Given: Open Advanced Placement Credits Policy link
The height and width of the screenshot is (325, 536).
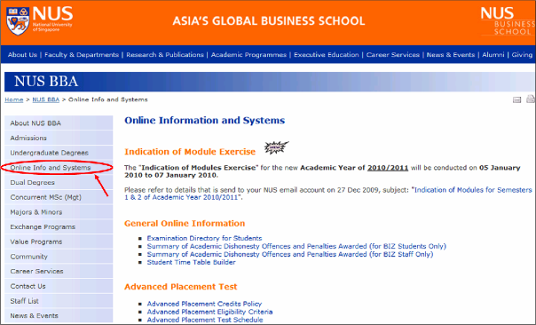Looking at the screenshot, I should tap(204, 304).
